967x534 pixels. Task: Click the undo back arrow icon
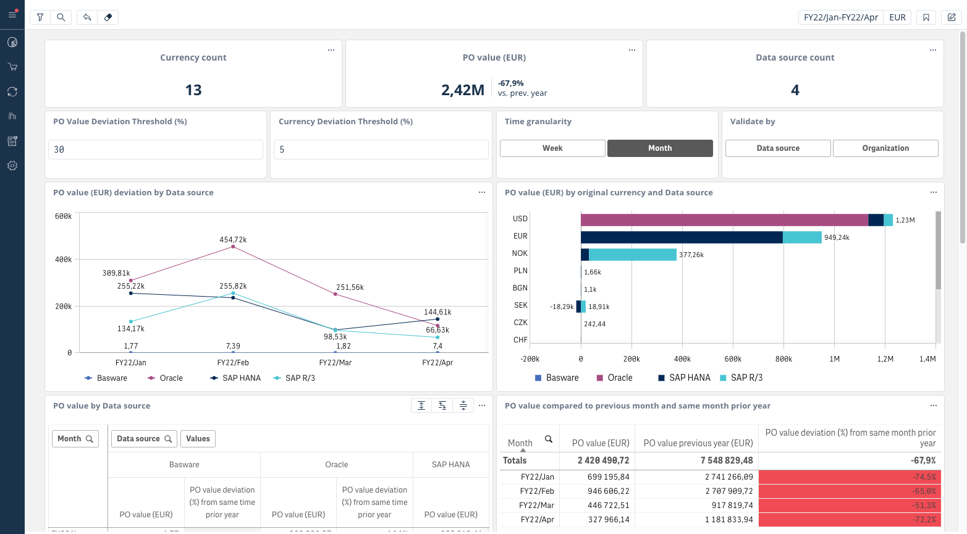87,17
